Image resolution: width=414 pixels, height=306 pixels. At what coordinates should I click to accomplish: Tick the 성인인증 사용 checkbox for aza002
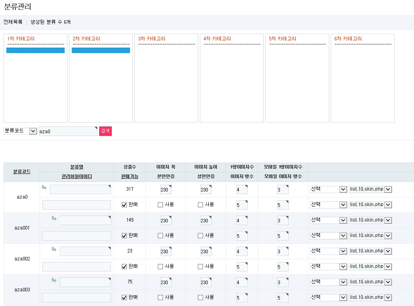click(200, 267)
